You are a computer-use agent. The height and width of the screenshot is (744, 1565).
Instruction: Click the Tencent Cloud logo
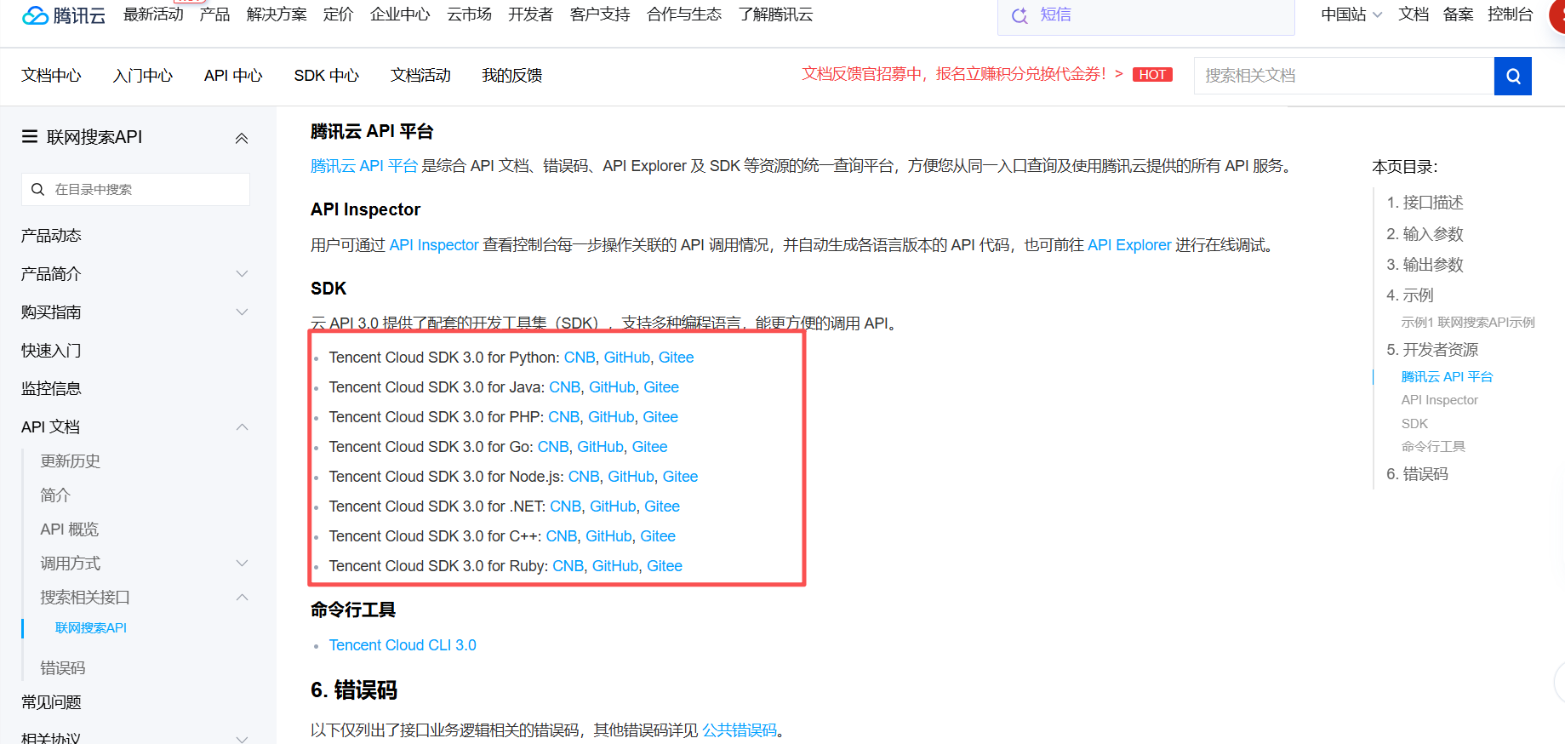(64, 15)
